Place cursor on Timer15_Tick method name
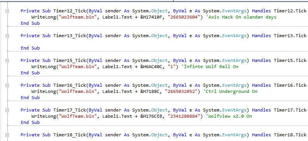Screen dimensions: 308x141 70,61
